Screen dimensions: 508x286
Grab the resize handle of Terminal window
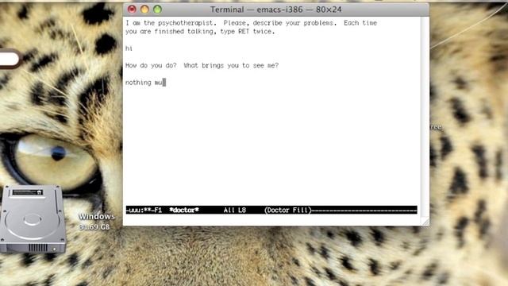click(425, 222)
